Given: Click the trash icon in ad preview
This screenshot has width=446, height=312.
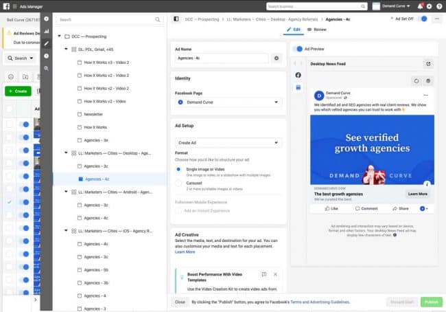Looking at the screenshot, I should (x=428, y=80).
